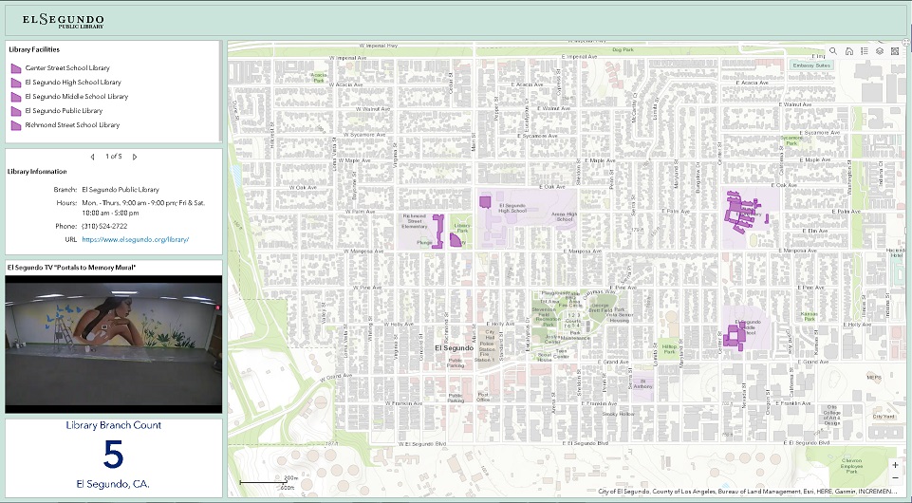Open the map search tool
Image resolution: width=912 pixels, height=503 pixels.
point(833,51)
